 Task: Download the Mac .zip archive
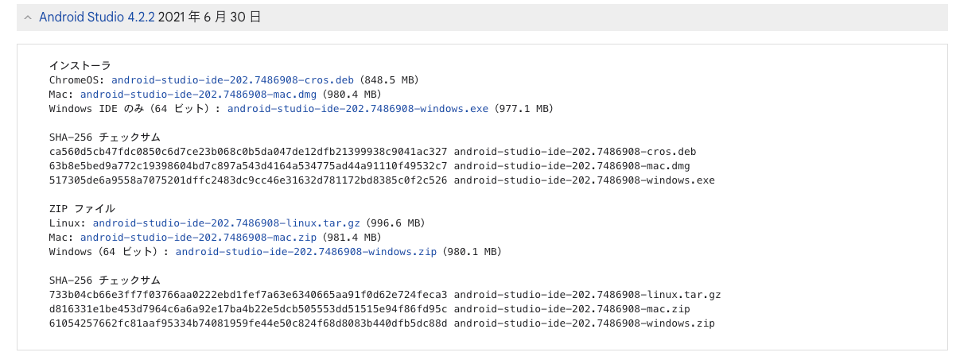click(198, 238)
